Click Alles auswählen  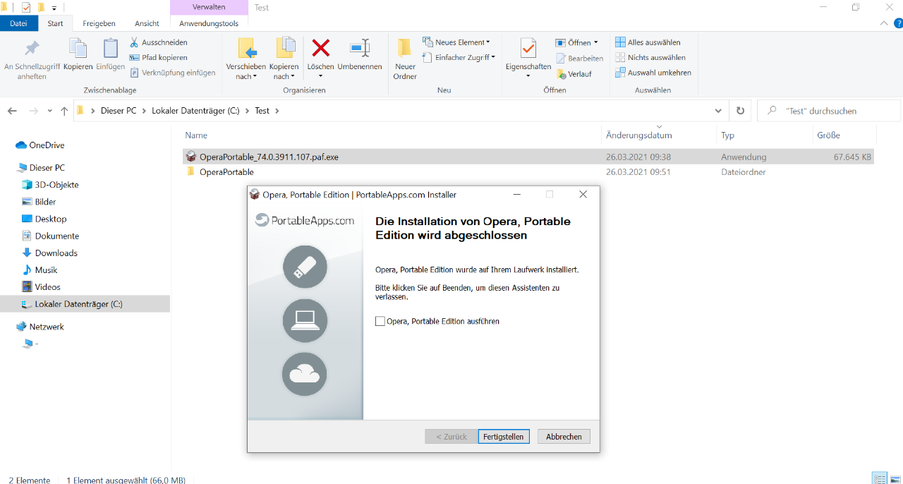click(x=648, y=42)
